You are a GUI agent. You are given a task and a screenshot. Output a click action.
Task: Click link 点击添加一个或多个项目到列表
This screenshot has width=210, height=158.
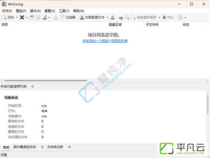coord(105,41)
